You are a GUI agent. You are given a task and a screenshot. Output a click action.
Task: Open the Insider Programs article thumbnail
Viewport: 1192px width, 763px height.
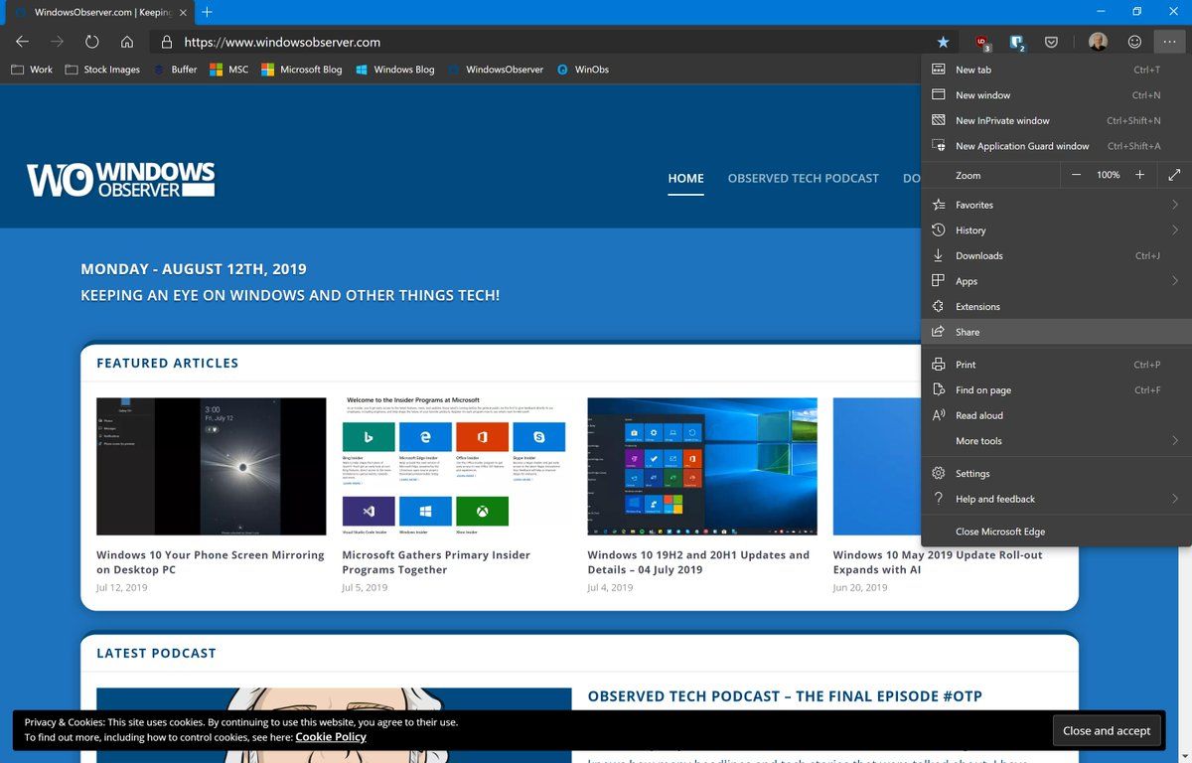point(457,466)
